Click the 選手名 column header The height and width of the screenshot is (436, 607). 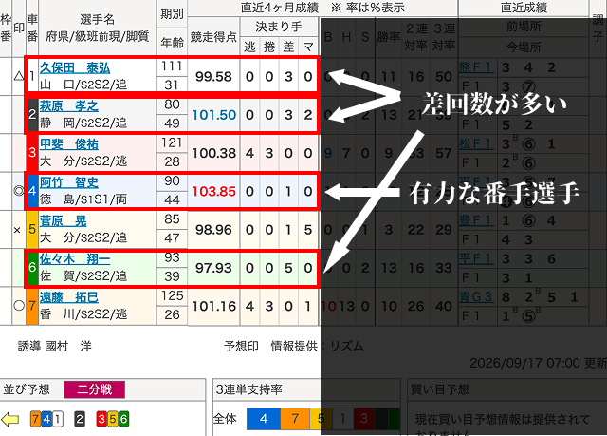tap(97, 19)
